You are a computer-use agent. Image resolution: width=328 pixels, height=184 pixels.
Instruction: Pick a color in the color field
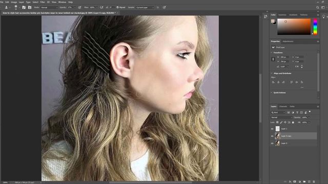[294, 27]
